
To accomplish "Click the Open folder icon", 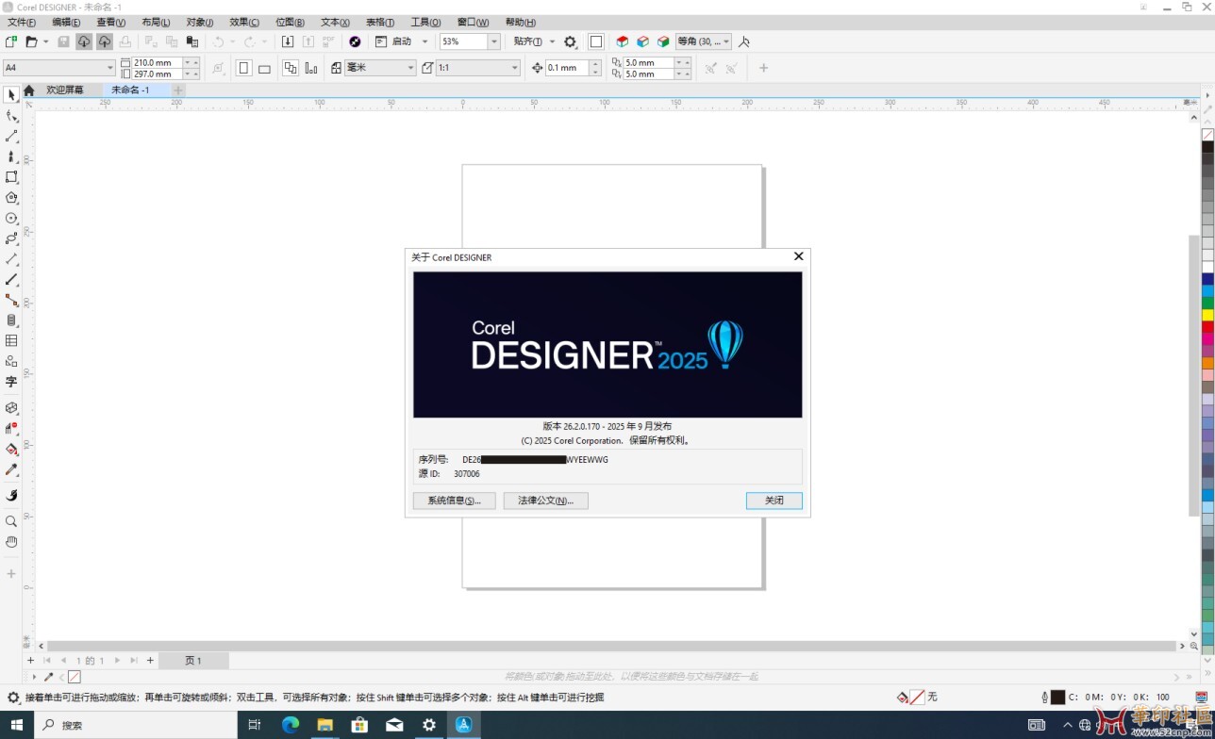I will (31, 41).
